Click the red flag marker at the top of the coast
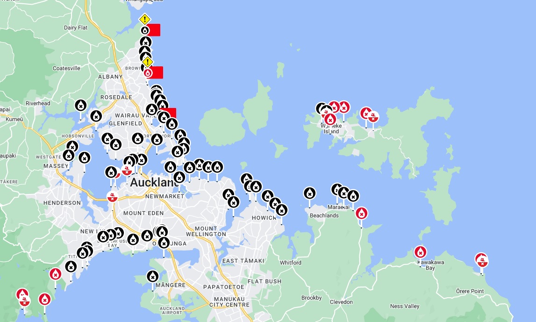 coord(154,30)
